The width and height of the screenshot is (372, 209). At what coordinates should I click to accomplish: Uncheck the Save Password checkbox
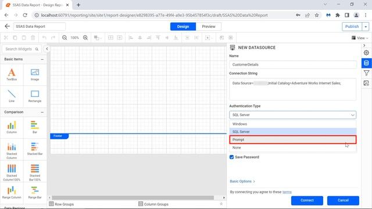tap(231, 157)
